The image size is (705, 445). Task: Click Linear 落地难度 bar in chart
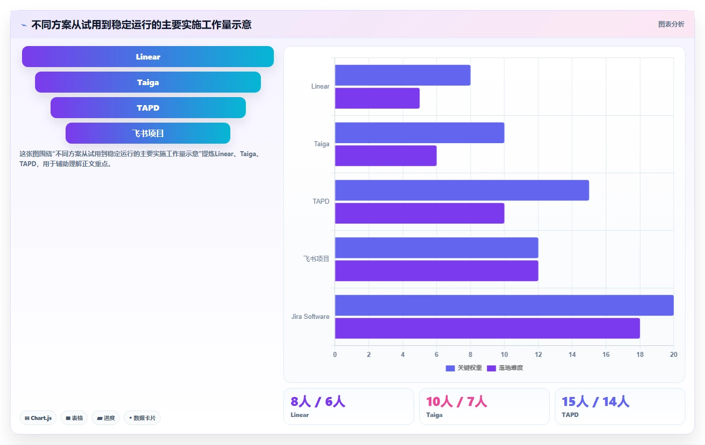click(377, 98)
